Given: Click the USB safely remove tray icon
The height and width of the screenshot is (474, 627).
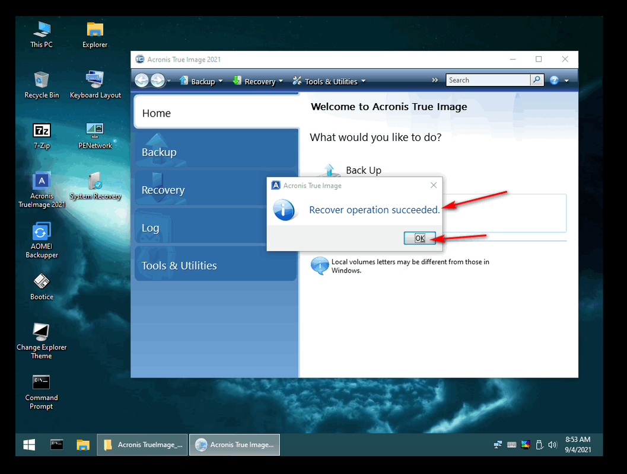Looking at the screenshot, I should [x=539, y=444].
